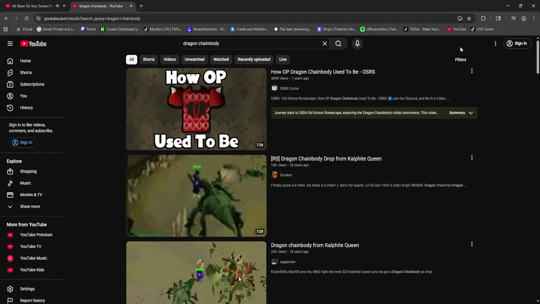This screenshot has width=540, height=304.
Task: Bookmark this page with the star icon
Action: pyautogui.click(x=469, y=19)
